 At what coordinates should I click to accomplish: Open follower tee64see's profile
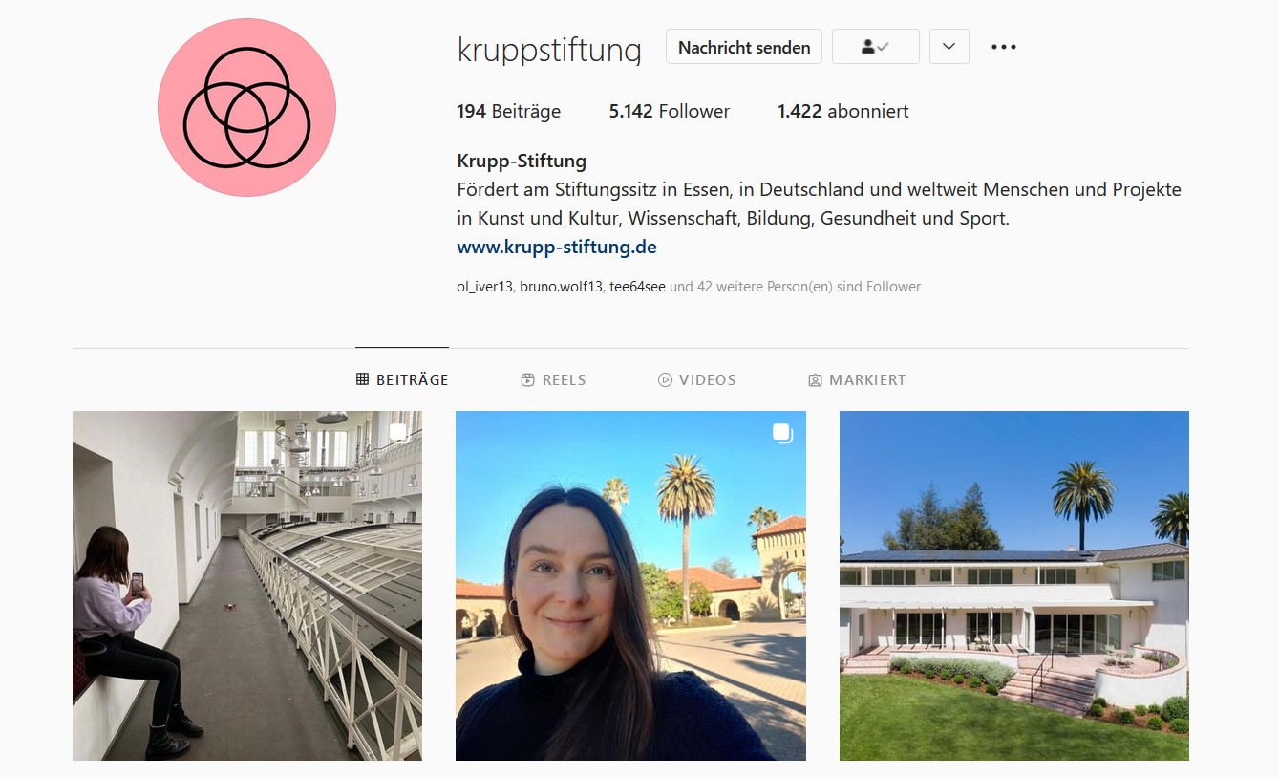coord(637,286)
